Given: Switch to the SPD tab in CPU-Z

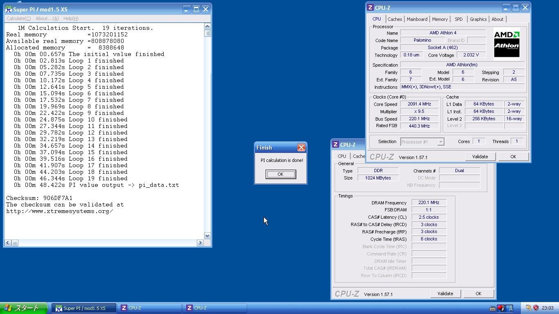Looking at the screenshot, I should [x=459, y=19].
